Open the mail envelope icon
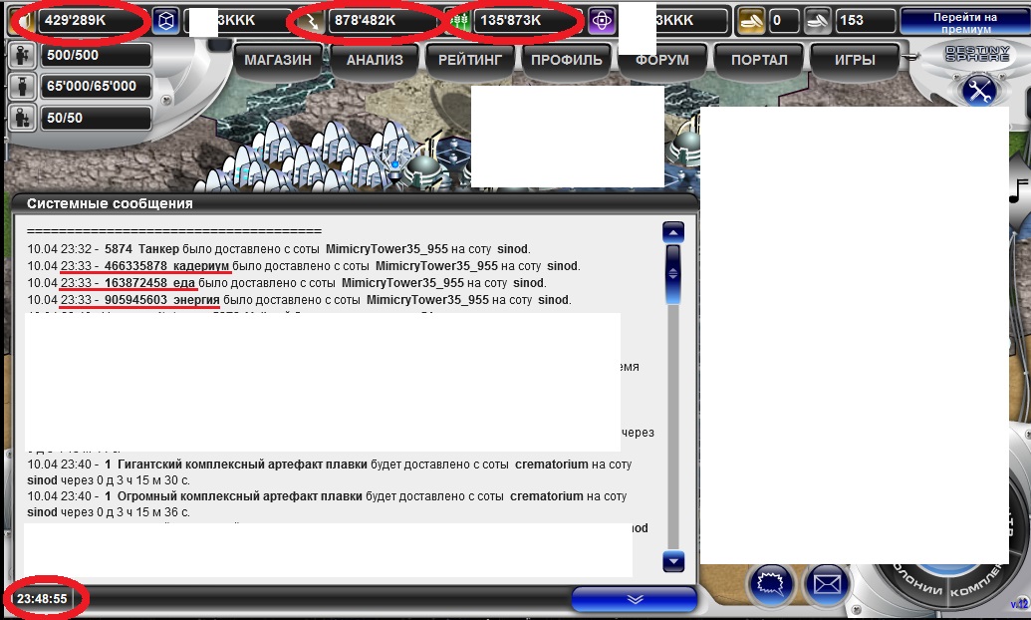This screenshot has height=620, width=1031. (827, 584)
